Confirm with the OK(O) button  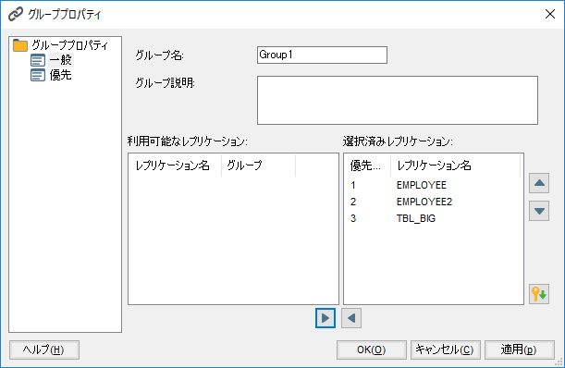pyautogui.click(x=372, y=350)
